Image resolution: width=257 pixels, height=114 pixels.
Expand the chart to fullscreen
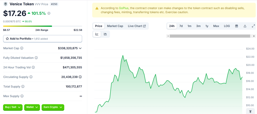253,26
